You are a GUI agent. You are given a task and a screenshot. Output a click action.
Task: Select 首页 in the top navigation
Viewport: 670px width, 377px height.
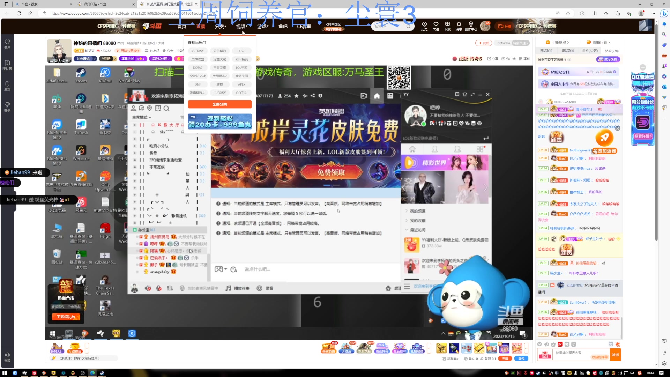(181, 27)
